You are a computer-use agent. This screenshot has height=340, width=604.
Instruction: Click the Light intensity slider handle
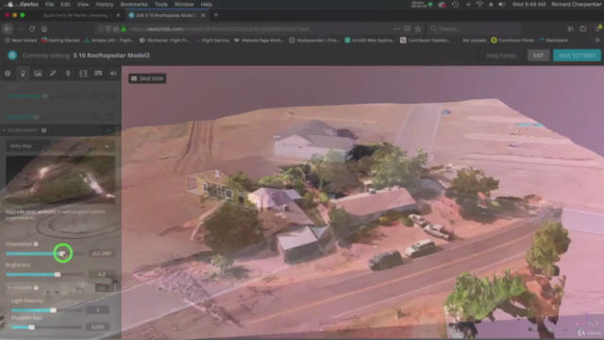53,310
